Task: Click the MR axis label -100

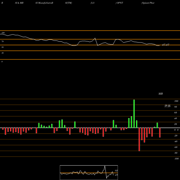Action: point(176,159)
